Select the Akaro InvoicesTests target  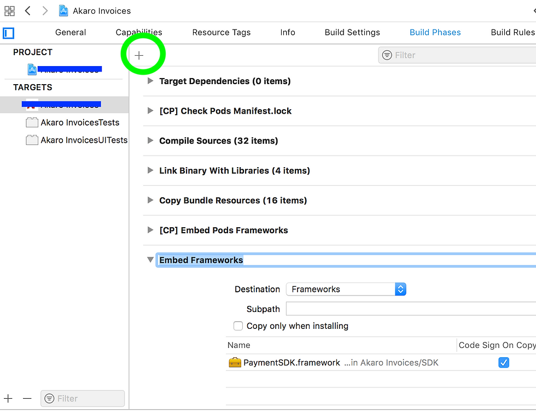pyautogui.click(x=80, y=122)
